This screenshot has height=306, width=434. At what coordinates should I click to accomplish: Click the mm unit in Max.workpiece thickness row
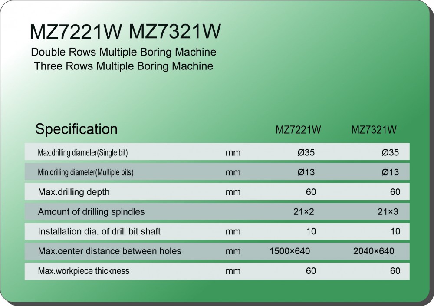[233, 271]
